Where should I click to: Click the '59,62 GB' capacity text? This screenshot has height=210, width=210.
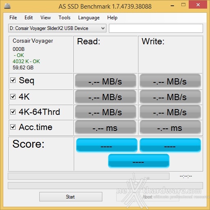(23, 68)
